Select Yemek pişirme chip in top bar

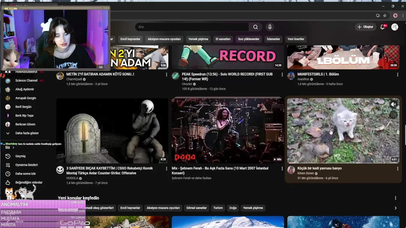pos(198,39)
